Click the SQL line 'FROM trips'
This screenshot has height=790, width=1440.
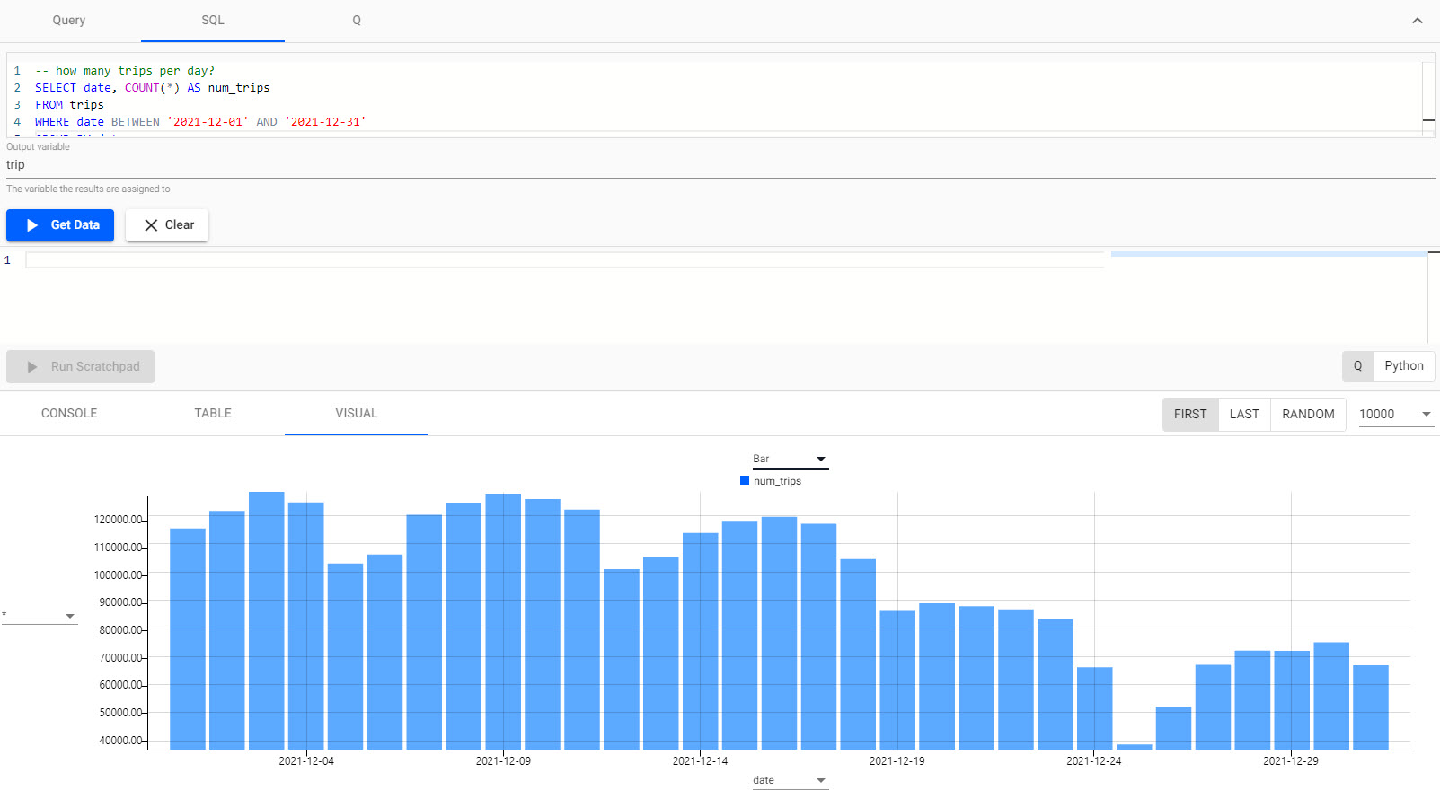(x=69, y=105)
